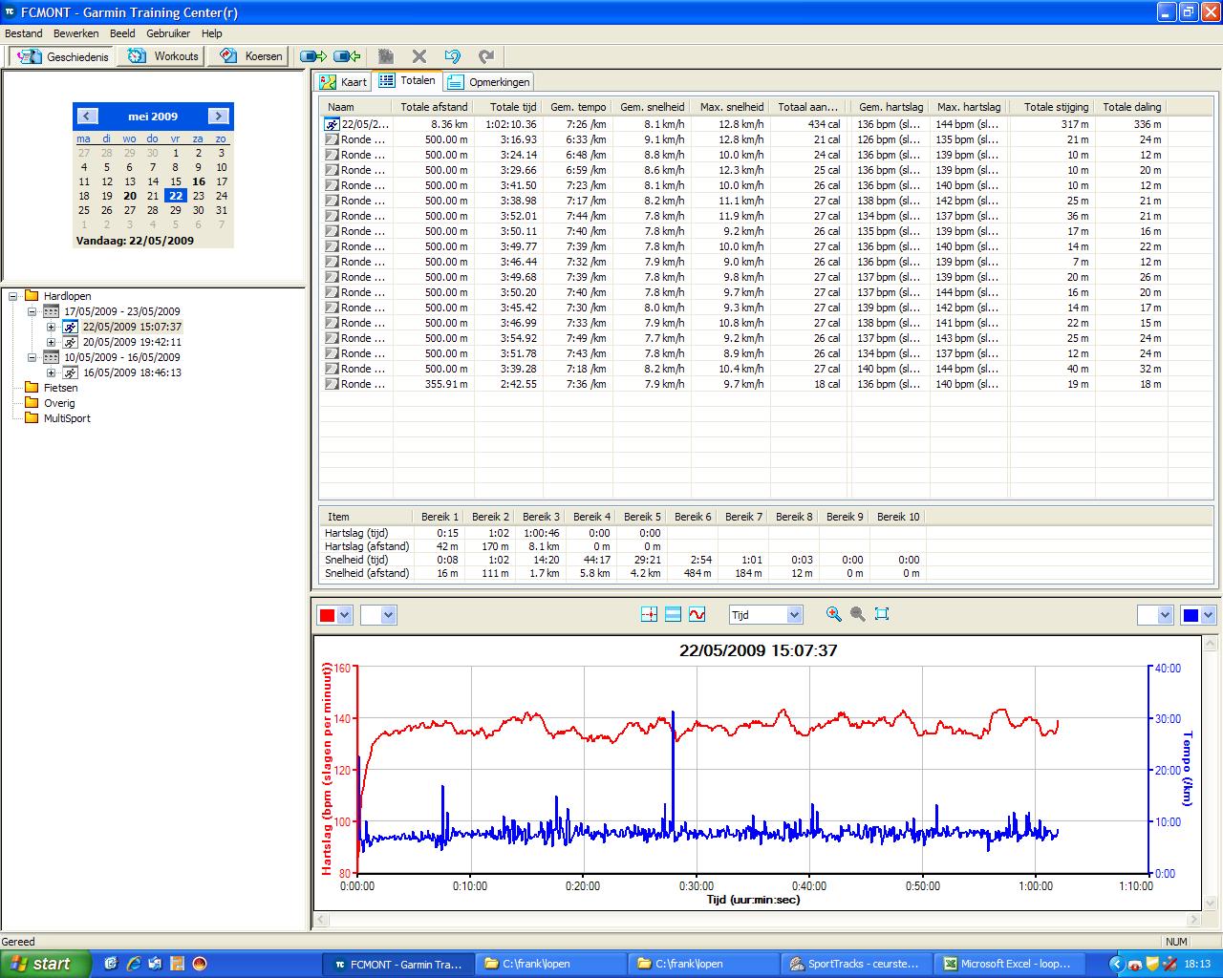Viewport: 1223px width, 978px height.
Task: Toggle the graph zones band icon
Action: 673,614
